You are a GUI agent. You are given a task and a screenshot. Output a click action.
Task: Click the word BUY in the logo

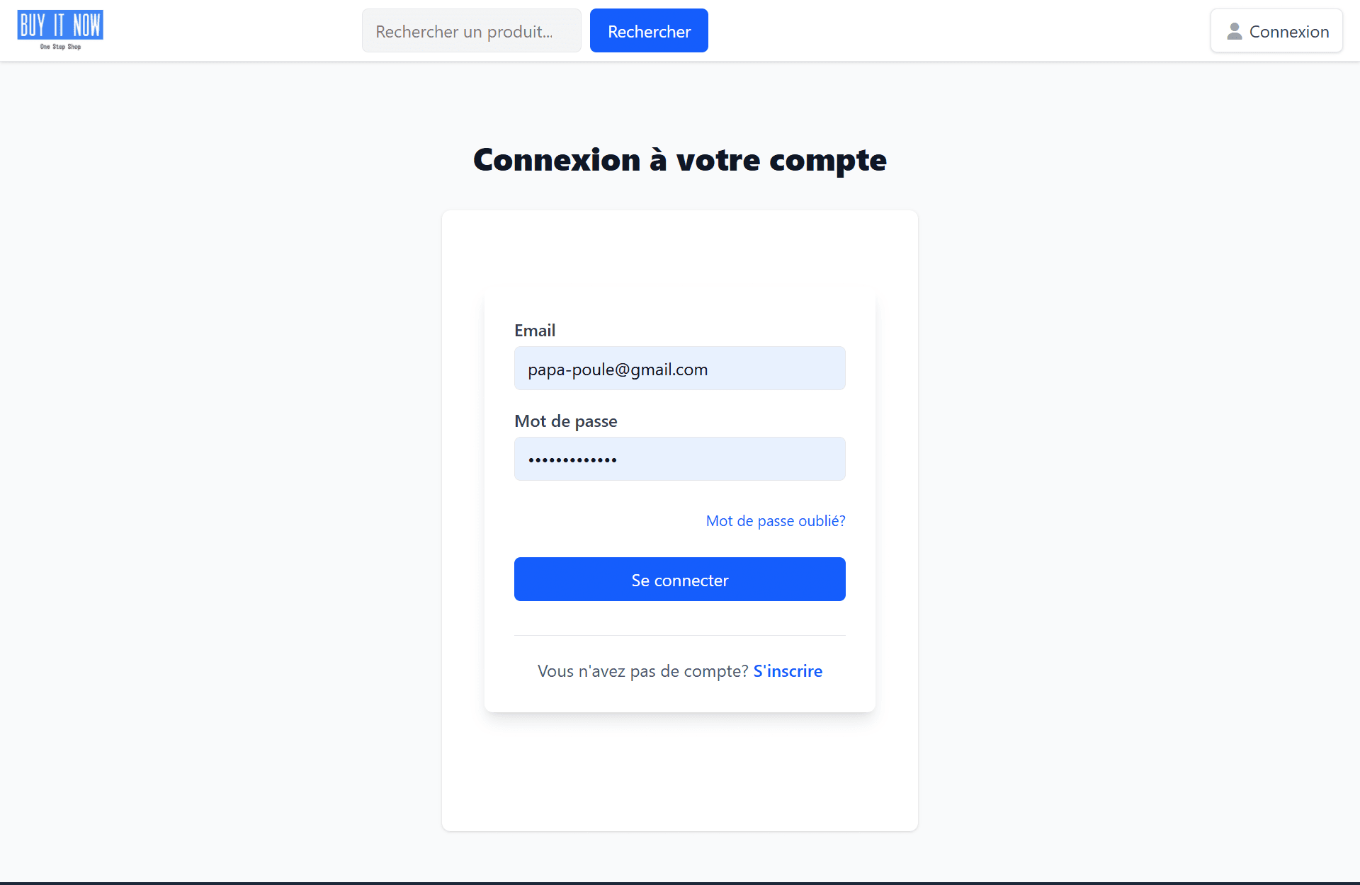pos(33,25)
